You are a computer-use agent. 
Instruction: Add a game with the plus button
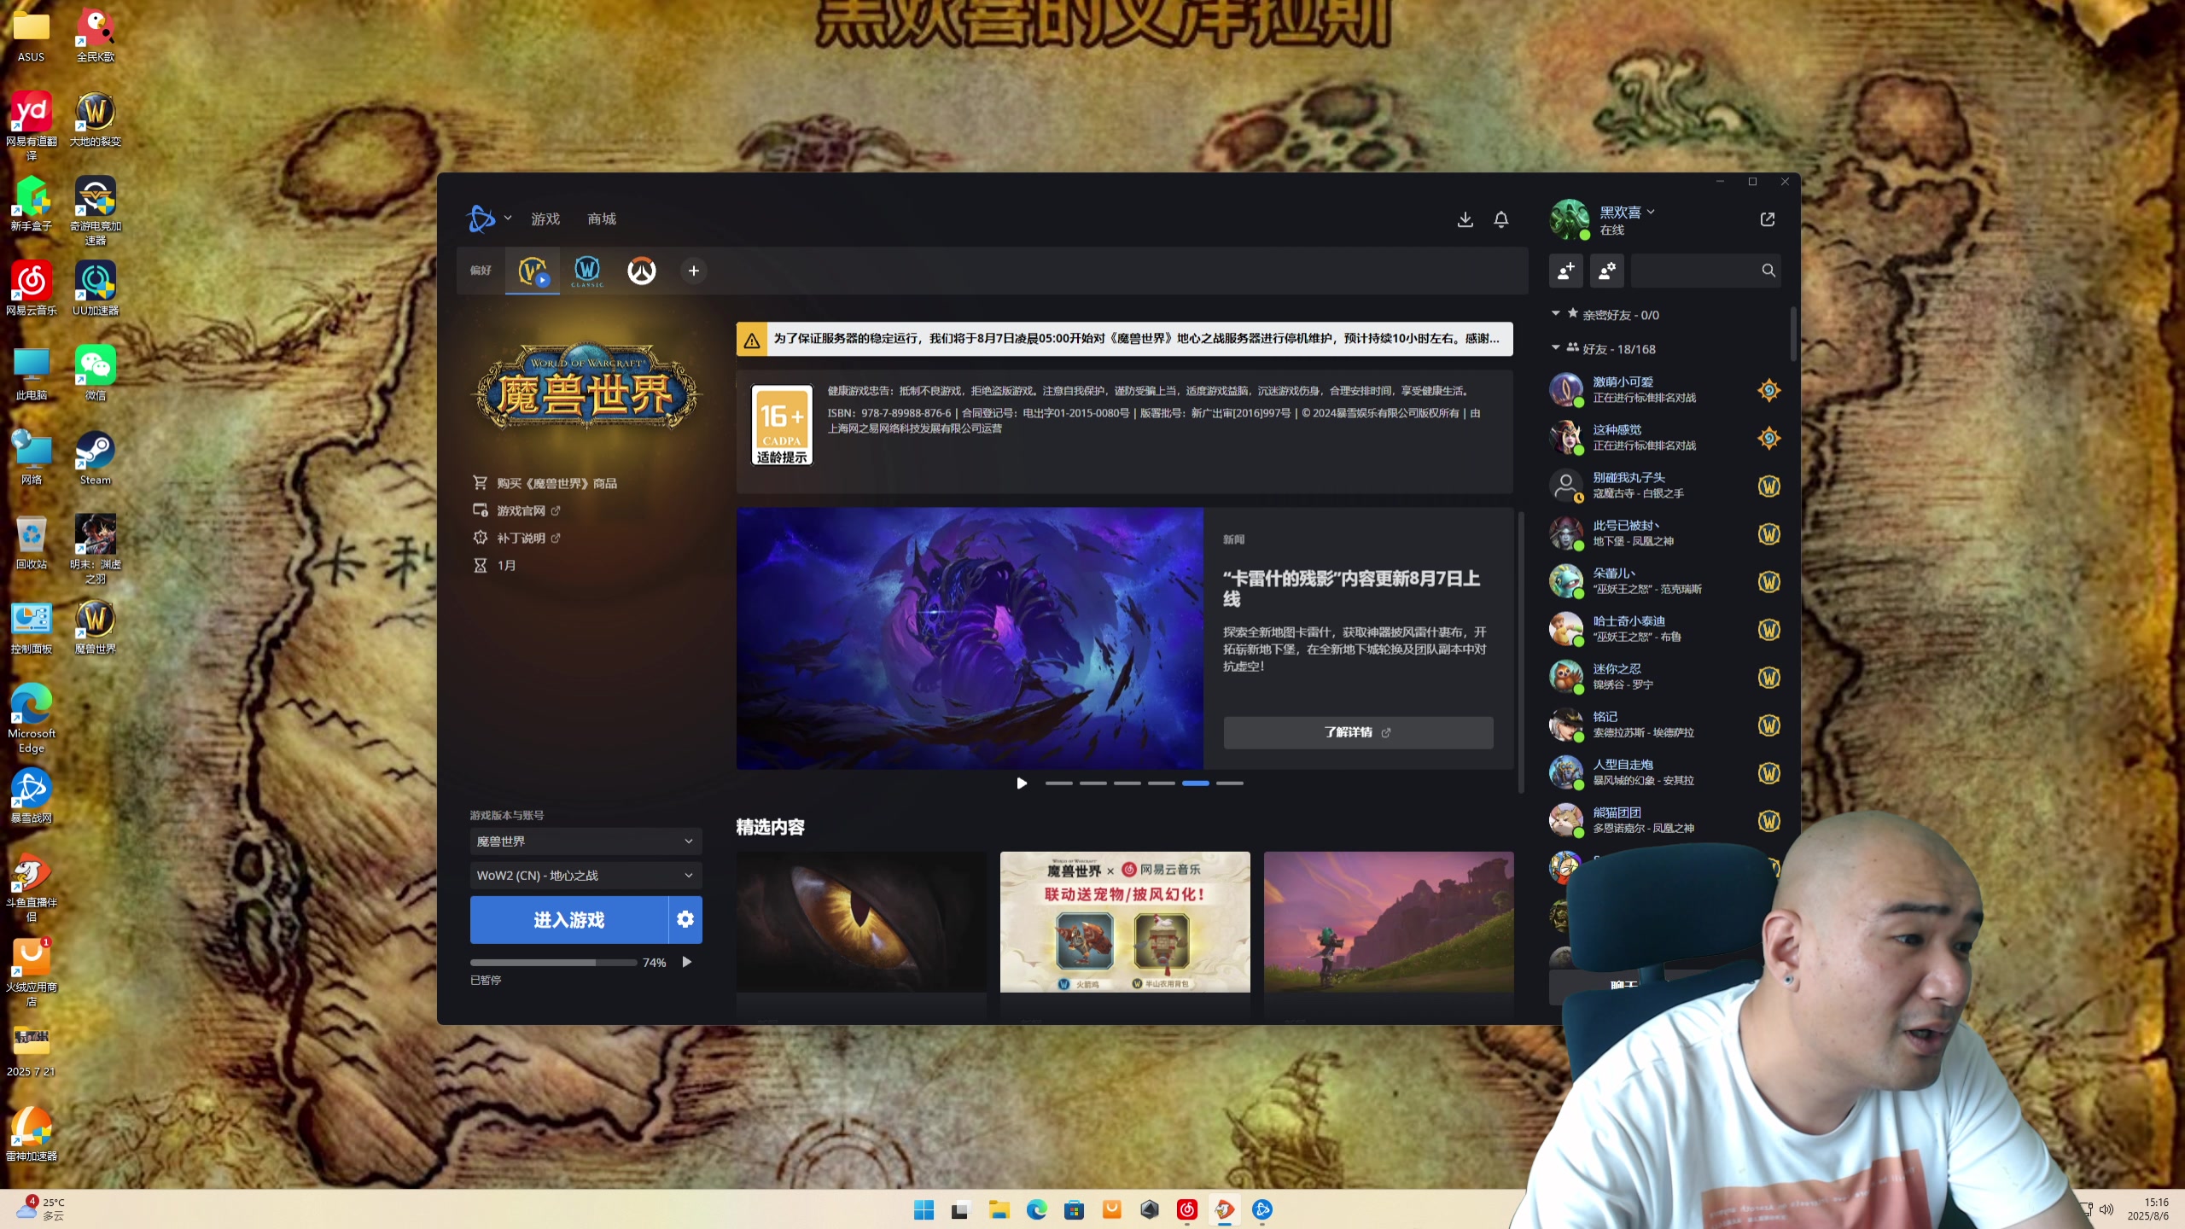[x=694, y=271]
